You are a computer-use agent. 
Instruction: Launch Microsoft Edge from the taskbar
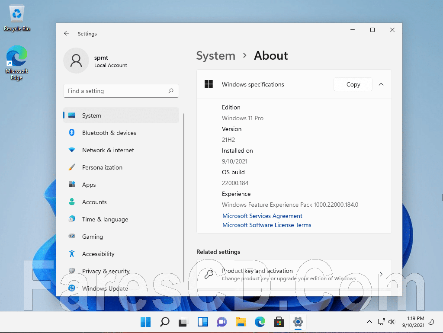(260, 322)
